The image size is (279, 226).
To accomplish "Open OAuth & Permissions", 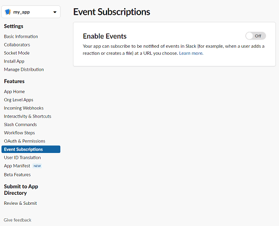I will pos(25,141).
